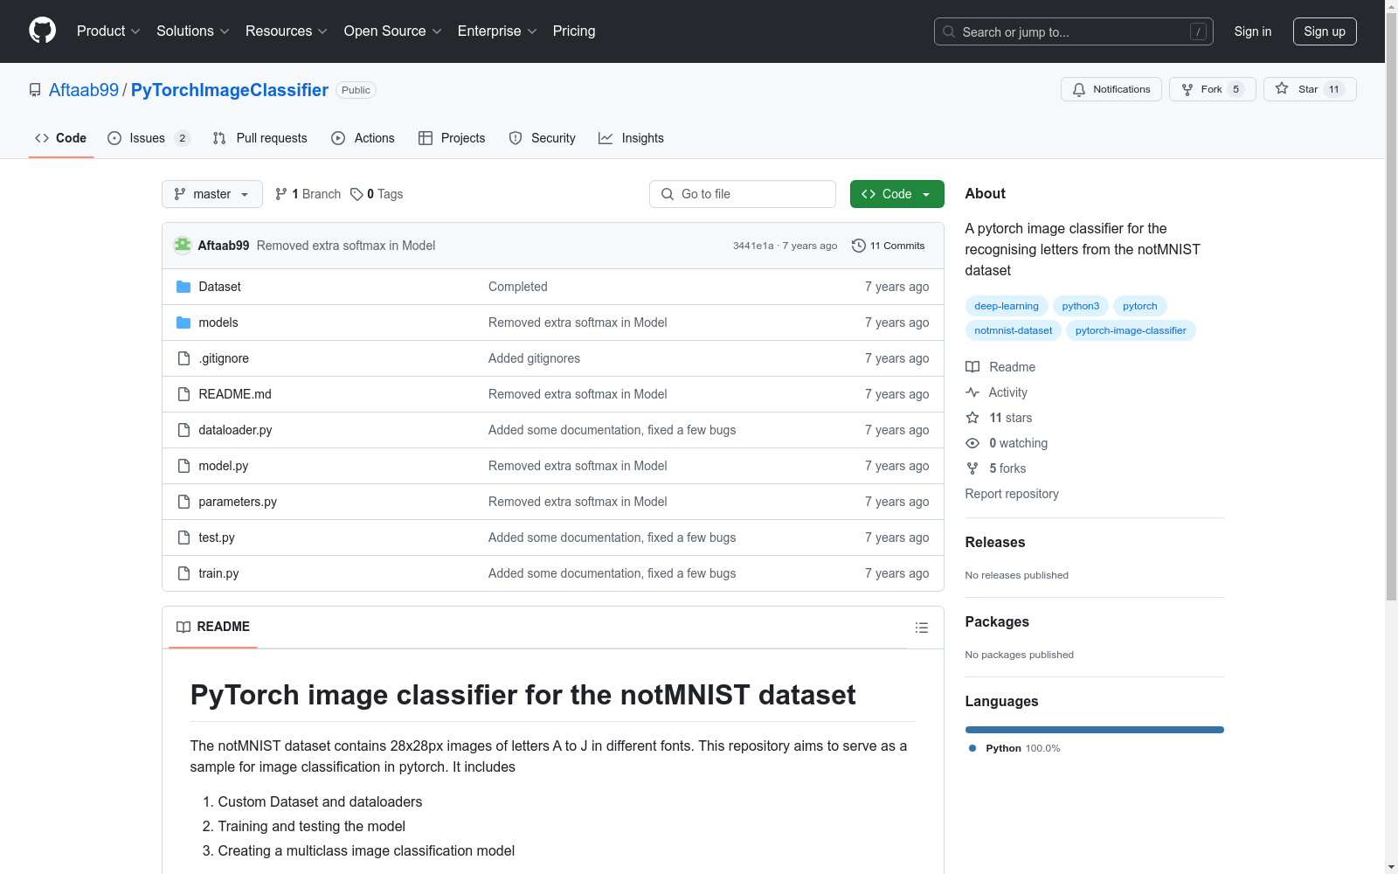The image size is (1398, 874).
Task: Click the blue Python language bar
Action: [x=1095, y=730]
